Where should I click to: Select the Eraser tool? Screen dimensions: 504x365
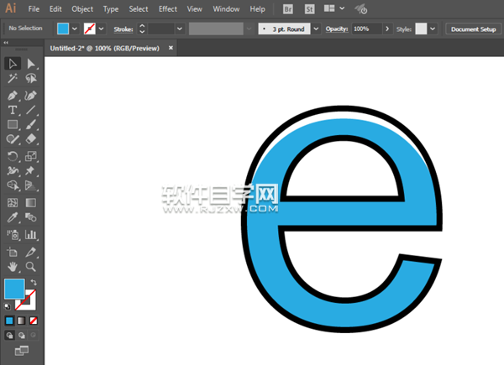click(31, 139)
